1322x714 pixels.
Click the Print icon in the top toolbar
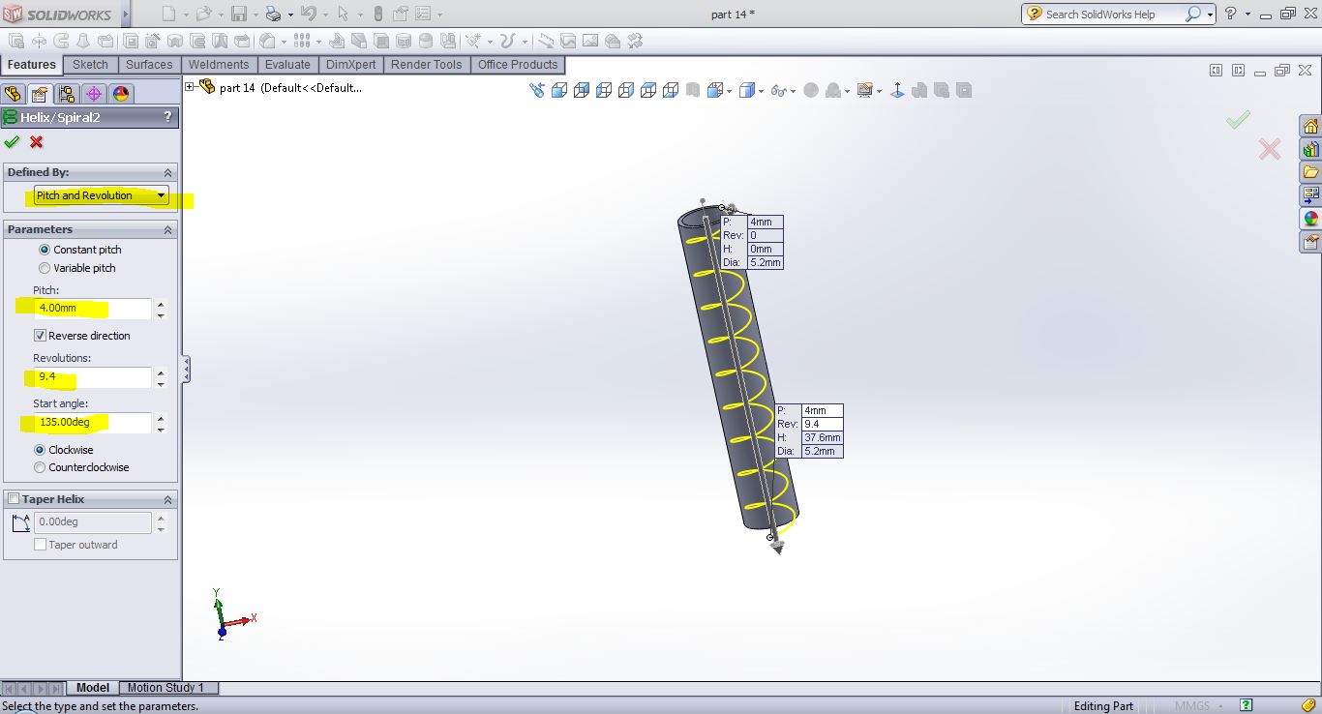(x=273, y=14)
